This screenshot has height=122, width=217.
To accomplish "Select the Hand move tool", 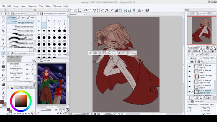I will point(3,22).
